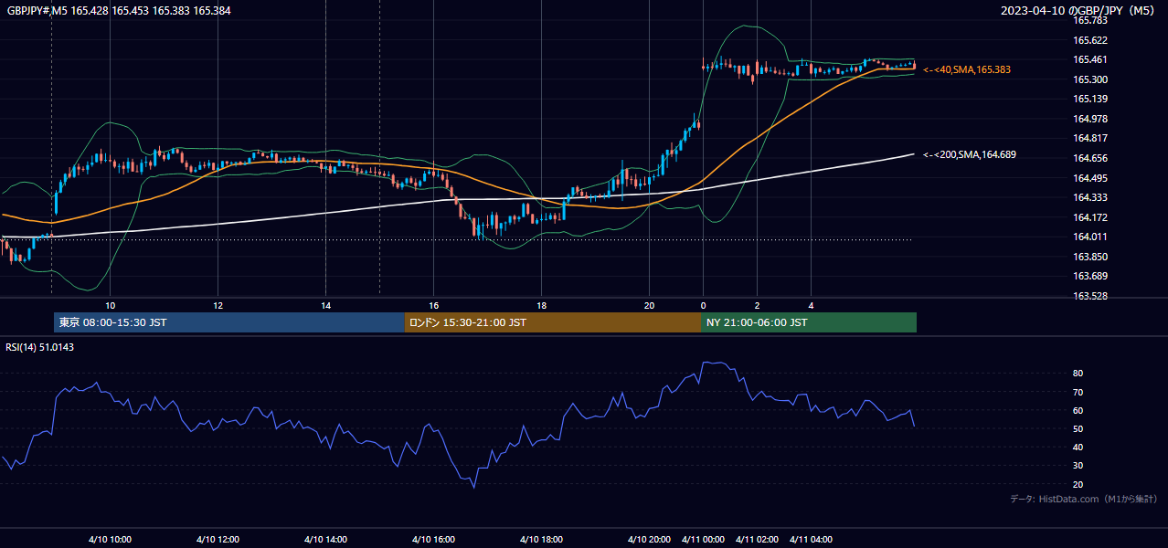The height and width of the screenshot is (548, 1168).
Task: Click price axis value 164.011
Action: [x=1089, y=237]
